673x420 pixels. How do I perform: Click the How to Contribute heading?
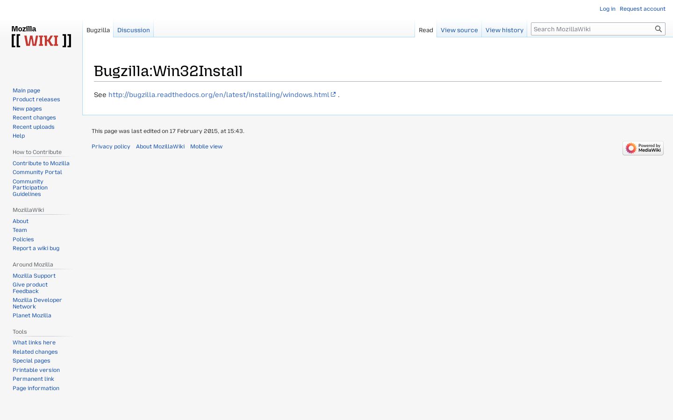[37, 152]
